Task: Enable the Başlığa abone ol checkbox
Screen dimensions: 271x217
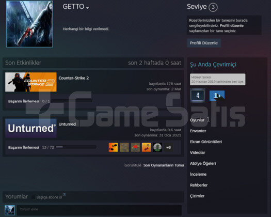Action: [34, 197]
